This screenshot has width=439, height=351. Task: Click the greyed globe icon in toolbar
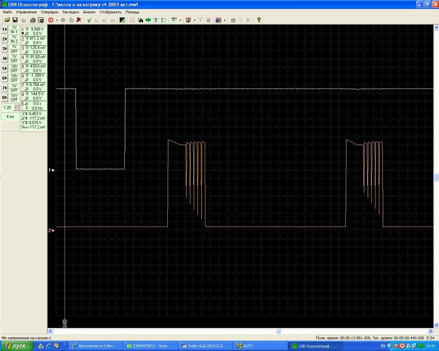coord(132,20)
